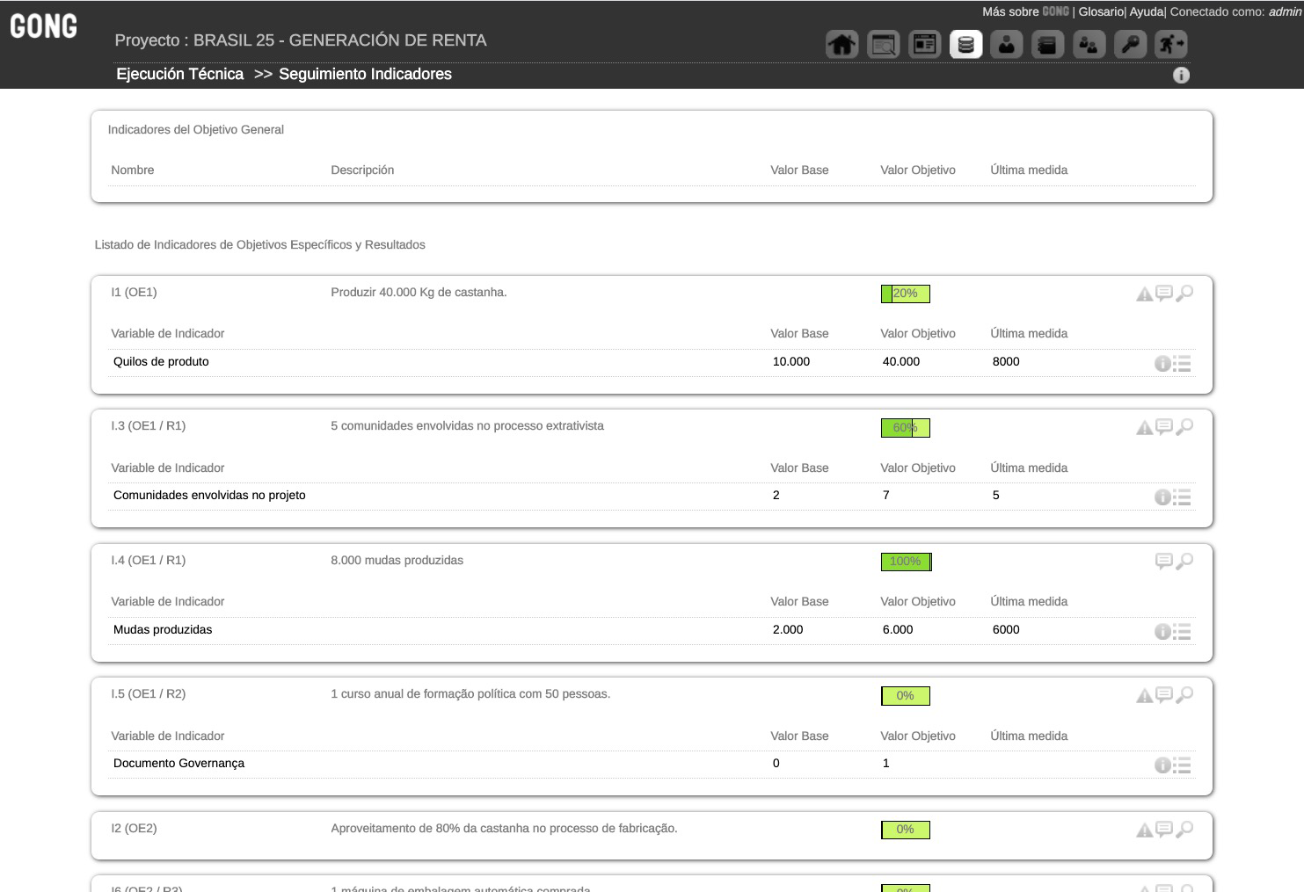Expand list icon for Documento Governança row
Screen dimensions: 1304x892
coord(1182,765)
